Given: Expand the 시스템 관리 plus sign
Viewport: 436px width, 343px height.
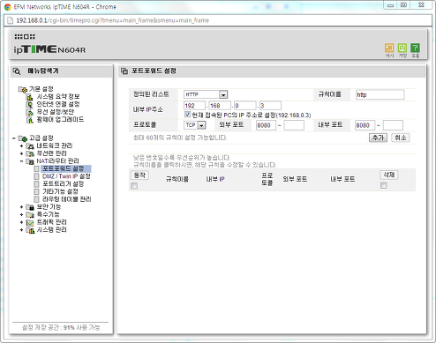Looking at the screenshot, I should (x=21, y=230).
